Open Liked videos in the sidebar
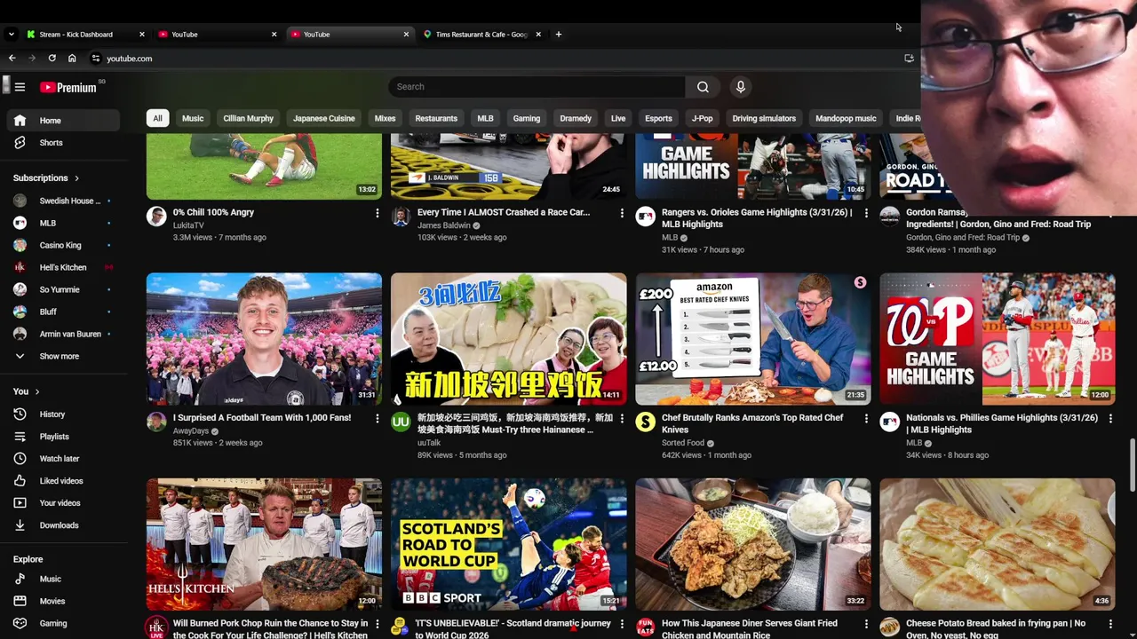The width and height of the screenshot is (1137, 639). coord(63,481)
